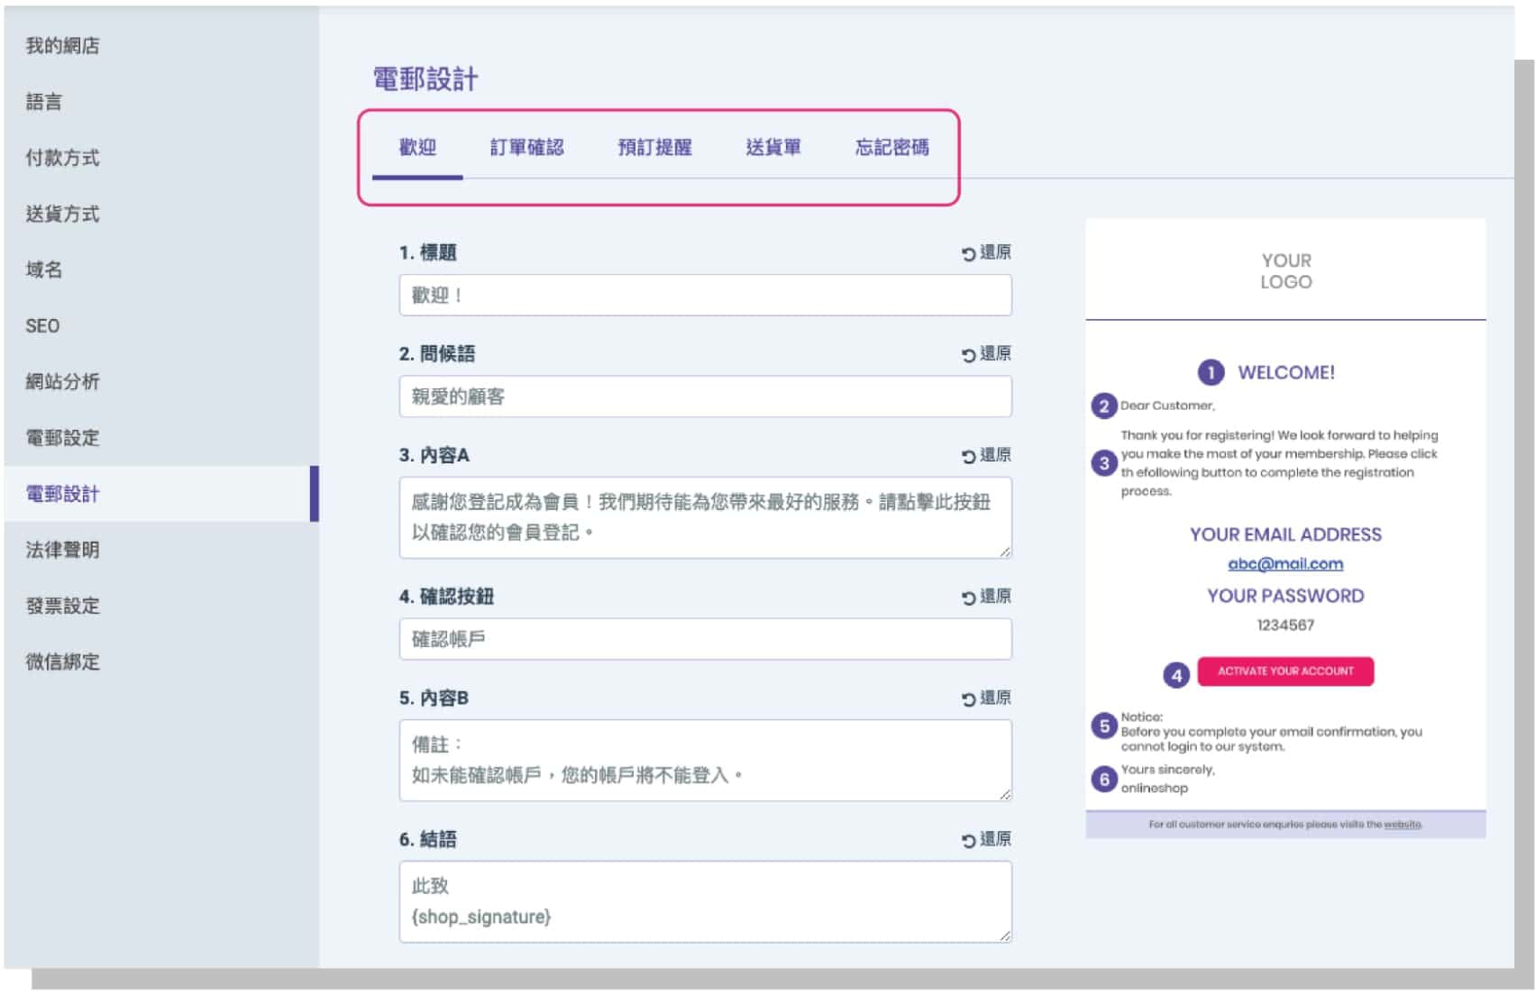
Task: Click WELCOME! heading in email preview
Action: click(x=1286, y=373)
